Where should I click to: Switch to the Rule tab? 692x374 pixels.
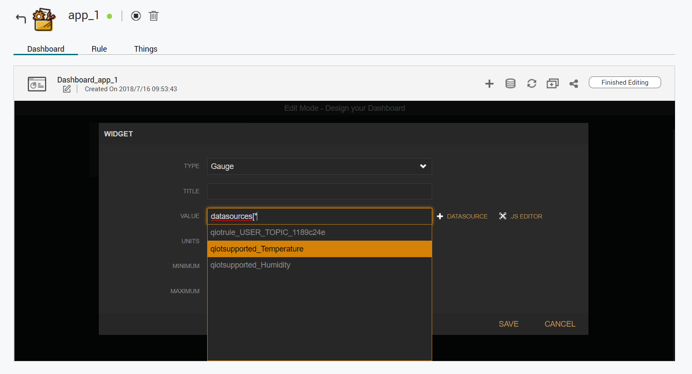99,49
